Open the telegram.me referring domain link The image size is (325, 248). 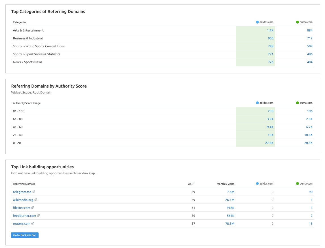pyautogui.click(x=22, y=192)
